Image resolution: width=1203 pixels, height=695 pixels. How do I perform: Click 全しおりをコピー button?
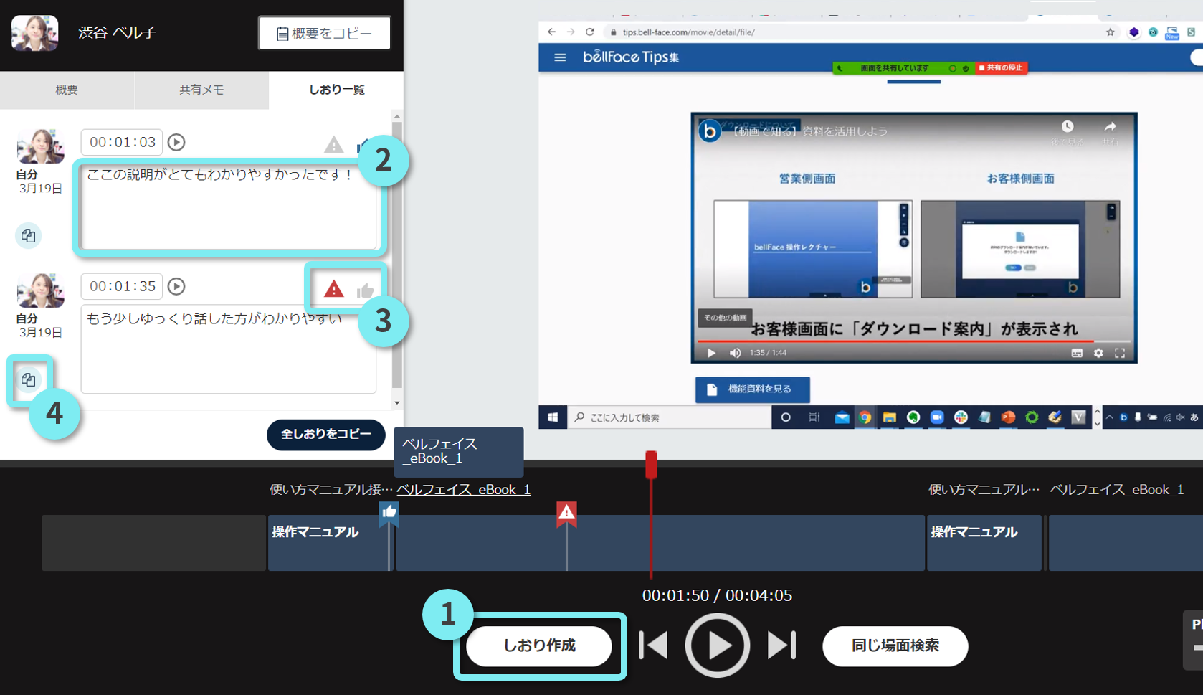click(326, 435)
